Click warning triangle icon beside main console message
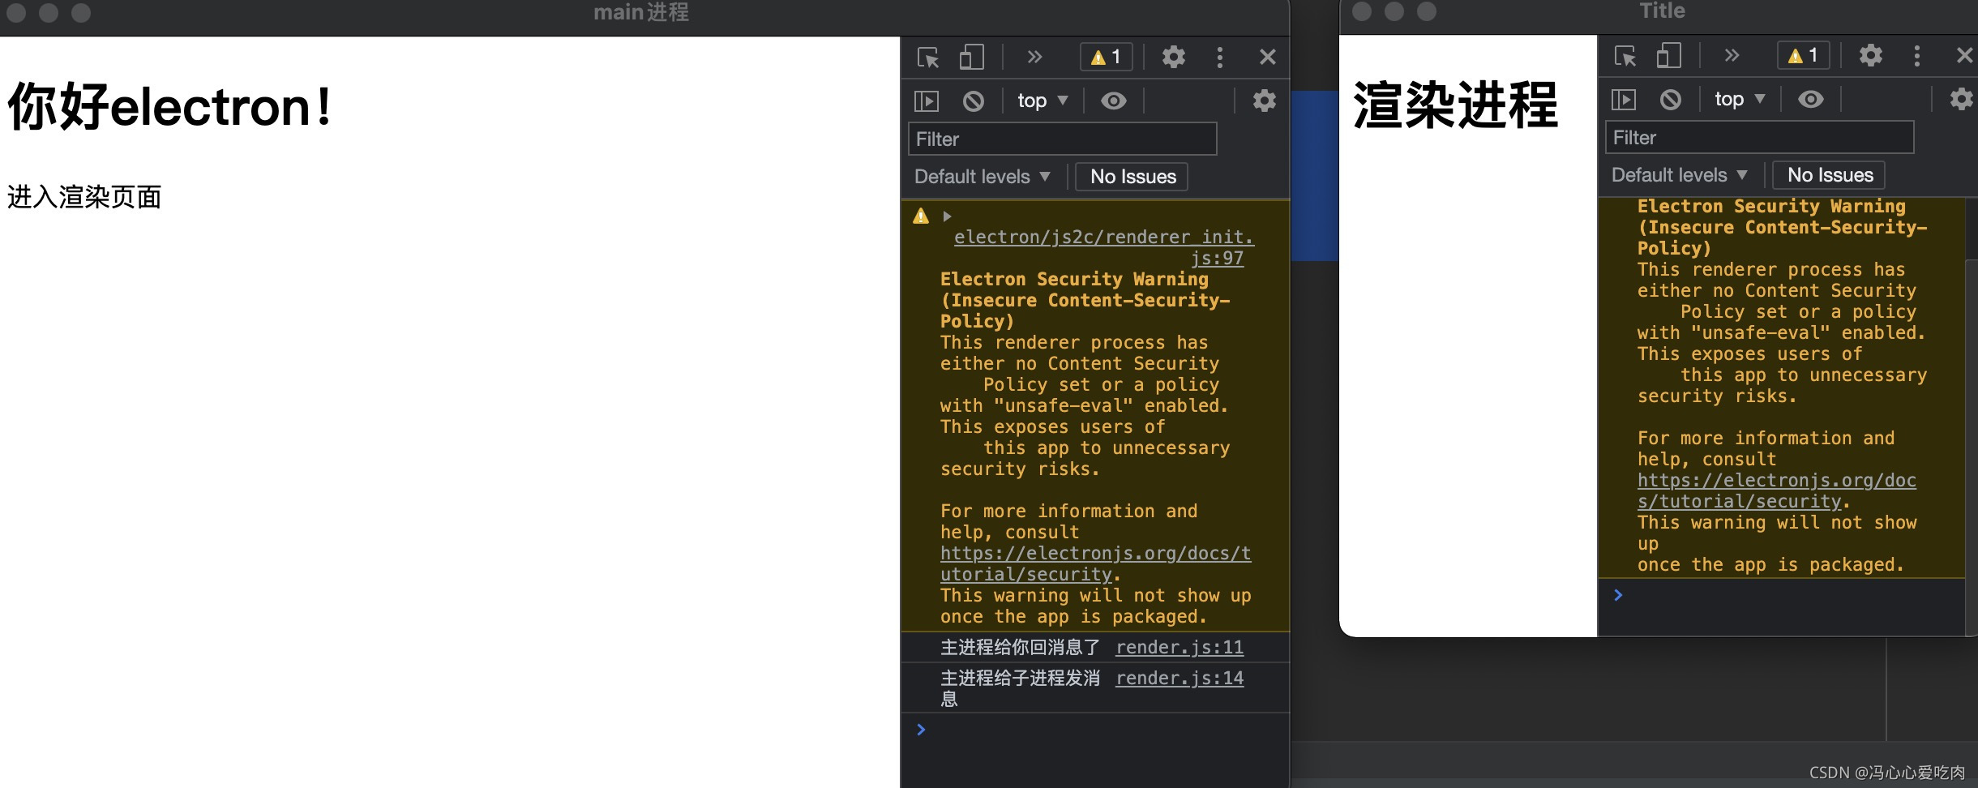 pos(921,216)
